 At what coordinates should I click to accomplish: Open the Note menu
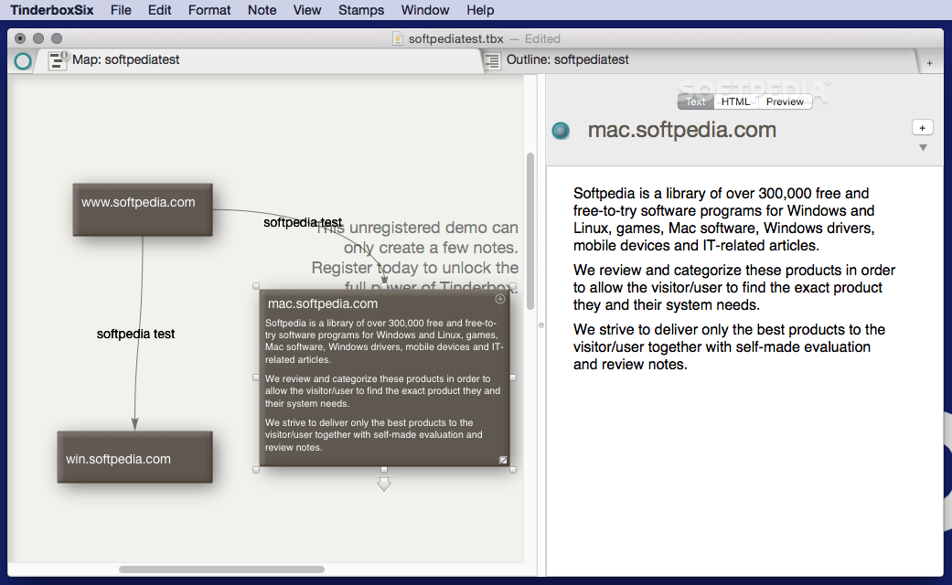(x=262, y=10)
